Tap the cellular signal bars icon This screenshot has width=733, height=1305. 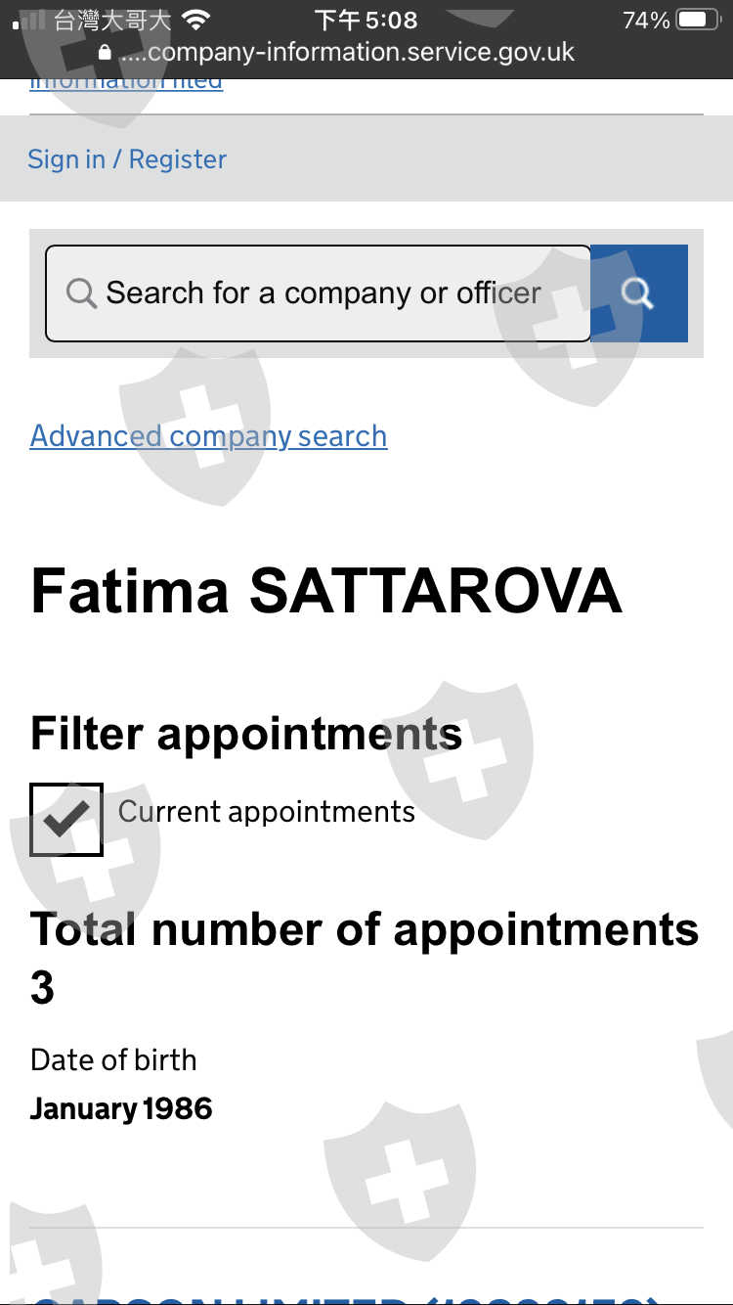29,20
